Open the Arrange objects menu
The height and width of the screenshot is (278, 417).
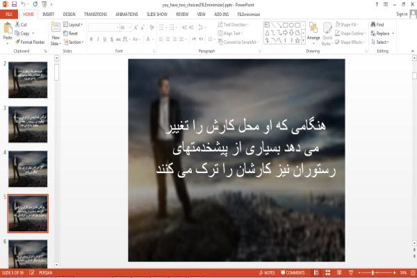click(x=313, y=33)
